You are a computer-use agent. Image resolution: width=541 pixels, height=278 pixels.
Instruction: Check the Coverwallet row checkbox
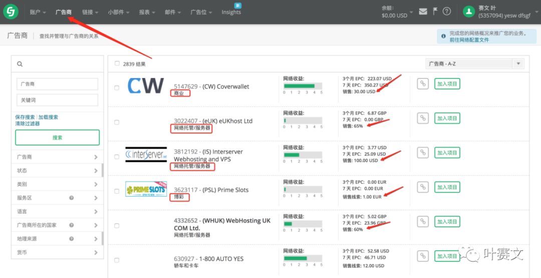click(117, 88)
